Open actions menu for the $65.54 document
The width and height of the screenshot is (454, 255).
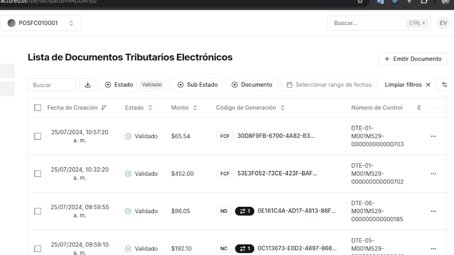[434, 136]
